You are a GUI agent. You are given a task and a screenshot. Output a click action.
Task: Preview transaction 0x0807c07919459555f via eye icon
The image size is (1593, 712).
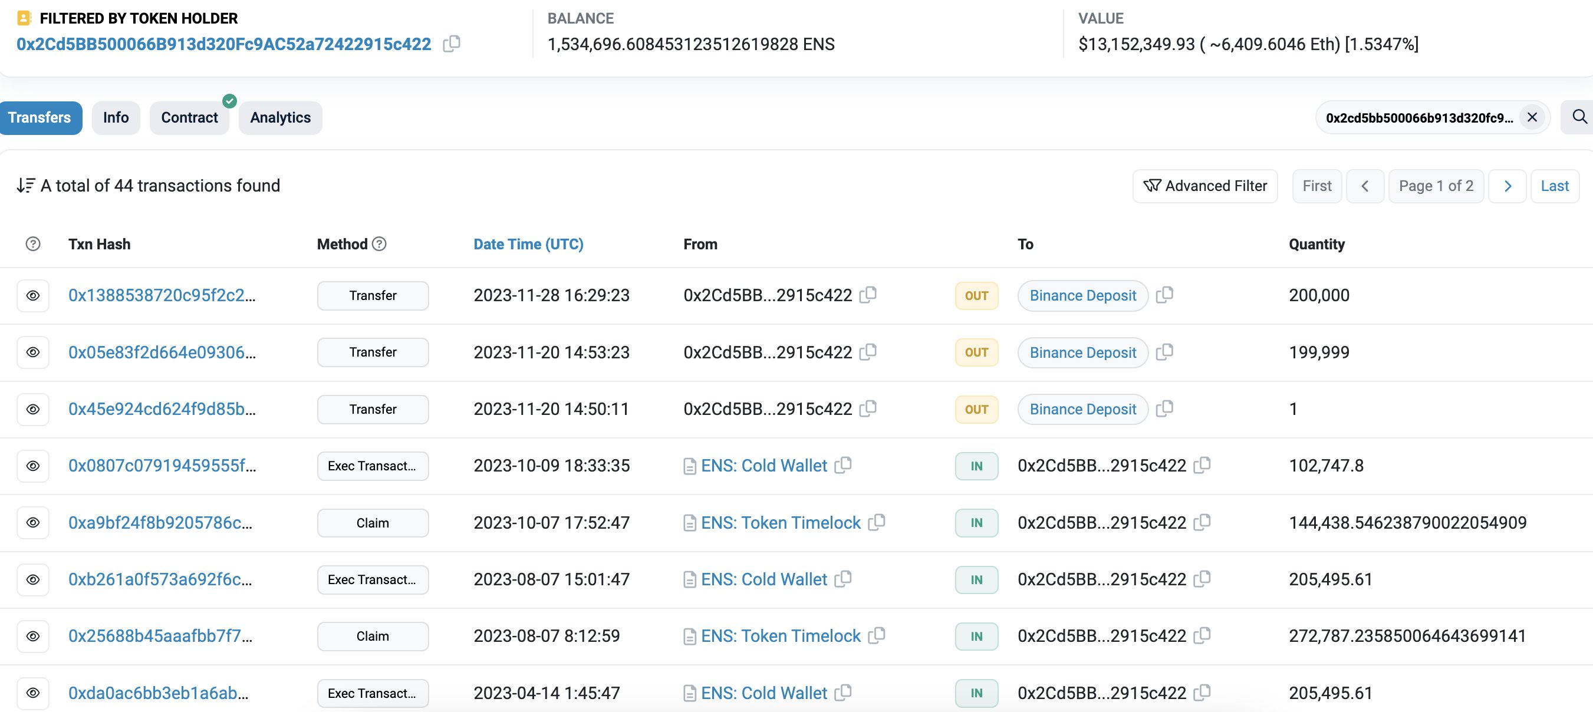coord(33,466)
